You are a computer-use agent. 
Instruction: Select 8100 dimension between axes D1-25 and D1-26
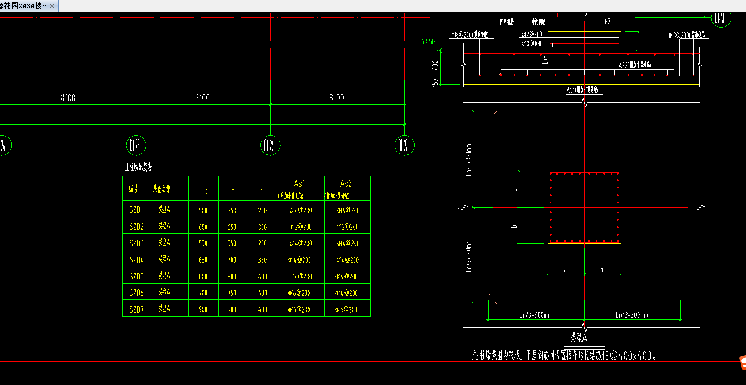pos(202,98)
